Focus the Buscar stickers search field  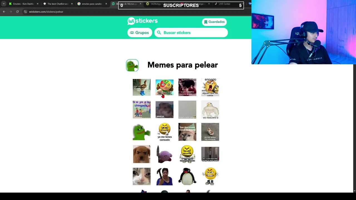(191, 32)
